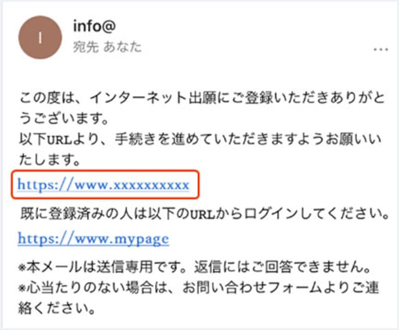Click the line starting with 以下URLより
Viewport: 399px width, 330px height.
point(200,139)
